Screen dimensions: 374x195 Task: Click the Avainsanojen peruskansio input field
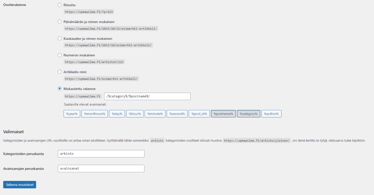coord(101,169)
